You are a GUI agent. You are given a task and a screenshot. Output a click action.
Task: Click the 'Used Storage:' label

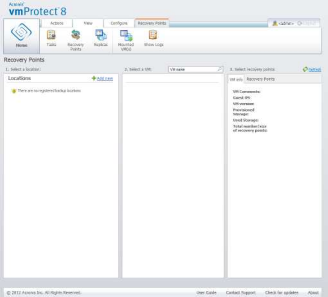[x=246, y=120]
